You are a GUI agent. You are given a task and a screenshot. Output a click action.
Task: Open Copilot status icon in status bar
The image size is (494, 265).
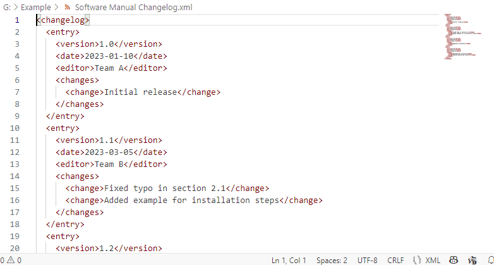(x=454, y=261)
